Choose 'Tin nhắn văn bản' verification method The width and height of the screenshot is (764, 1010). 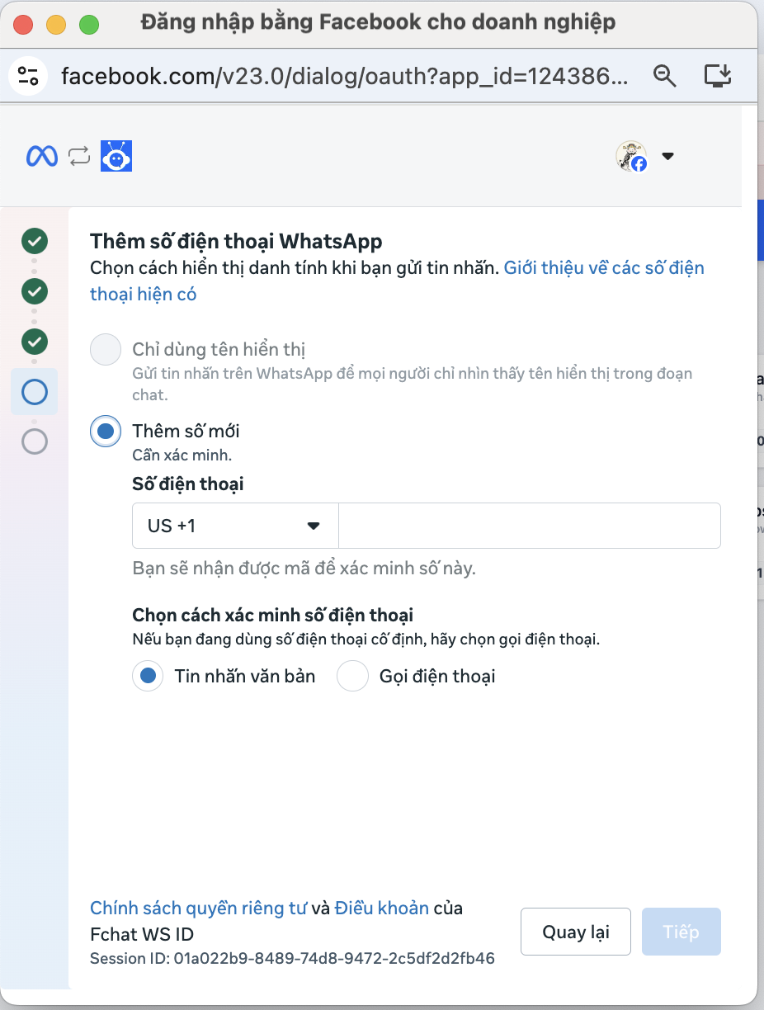pos(148,677)
